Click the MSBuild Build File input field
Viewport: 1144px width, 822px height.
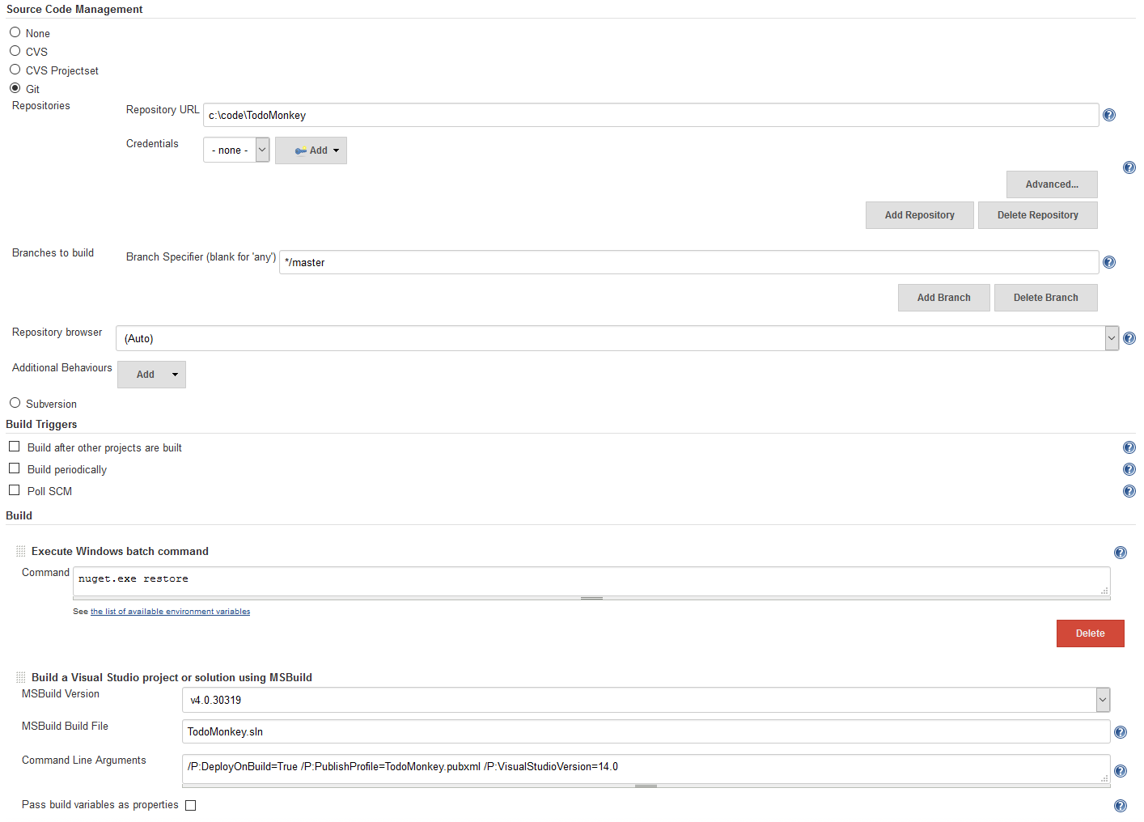[x=646, y=731]
